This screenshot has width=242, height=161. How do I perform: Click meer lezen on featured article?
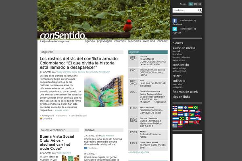click(x=62, y=110)
